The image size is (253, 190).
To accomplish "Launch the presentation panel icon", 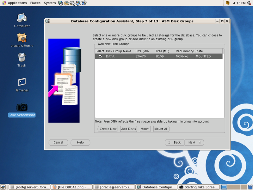I will pos(78,3).
